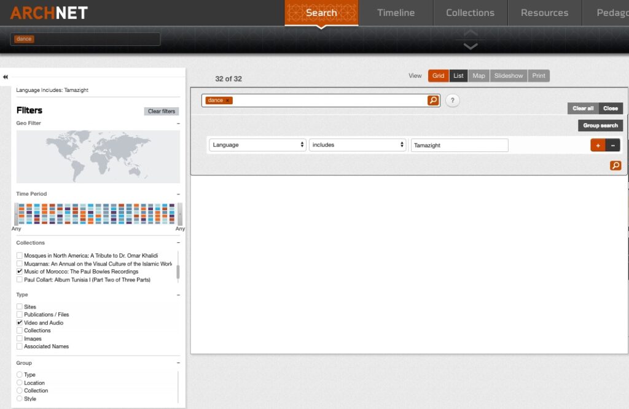The width and height of the screenshot is (629, 409).
Task: Open search help via the question mark icon
Action: (453, 100)
